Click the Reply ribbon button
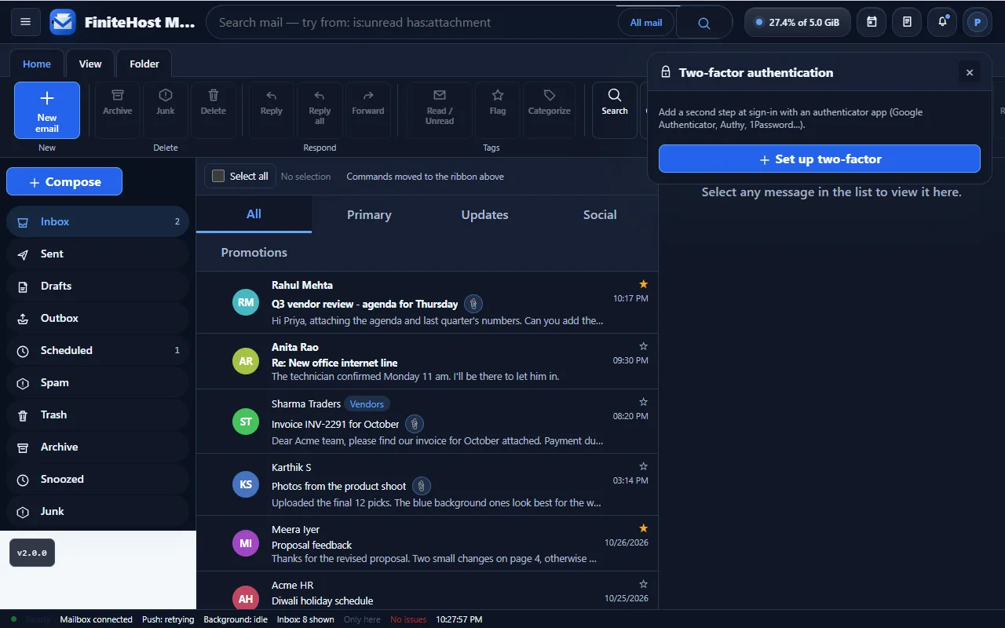1005x628 pixels. click(x=272, y=110)
